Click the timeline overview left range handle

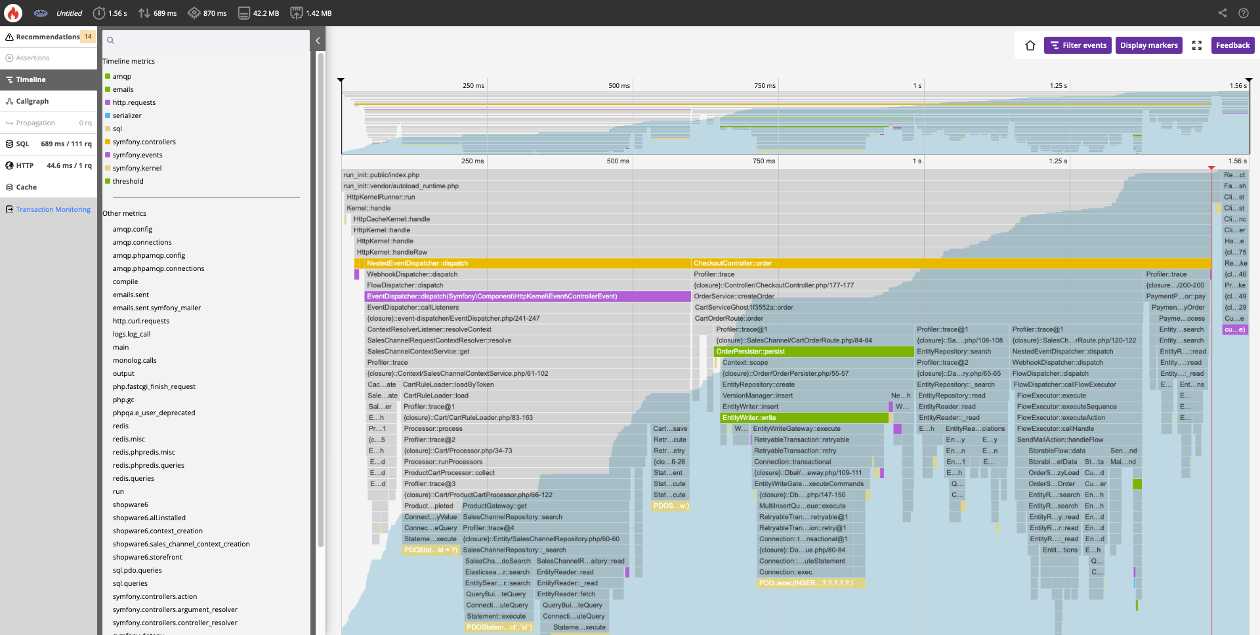pyautogui.click(x=341, y=81)
